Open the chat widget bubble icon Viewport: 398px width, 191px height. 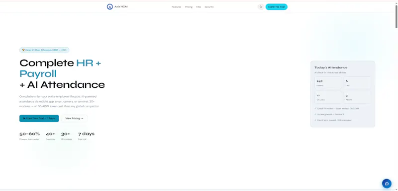click(x=387, y=184)
